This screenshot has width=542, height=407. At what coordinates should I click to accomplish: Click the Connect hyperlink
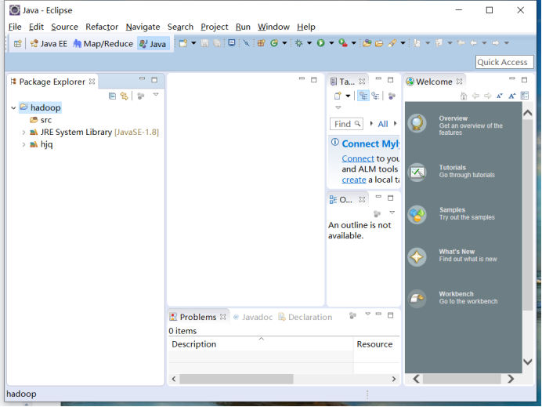point(358,158)
